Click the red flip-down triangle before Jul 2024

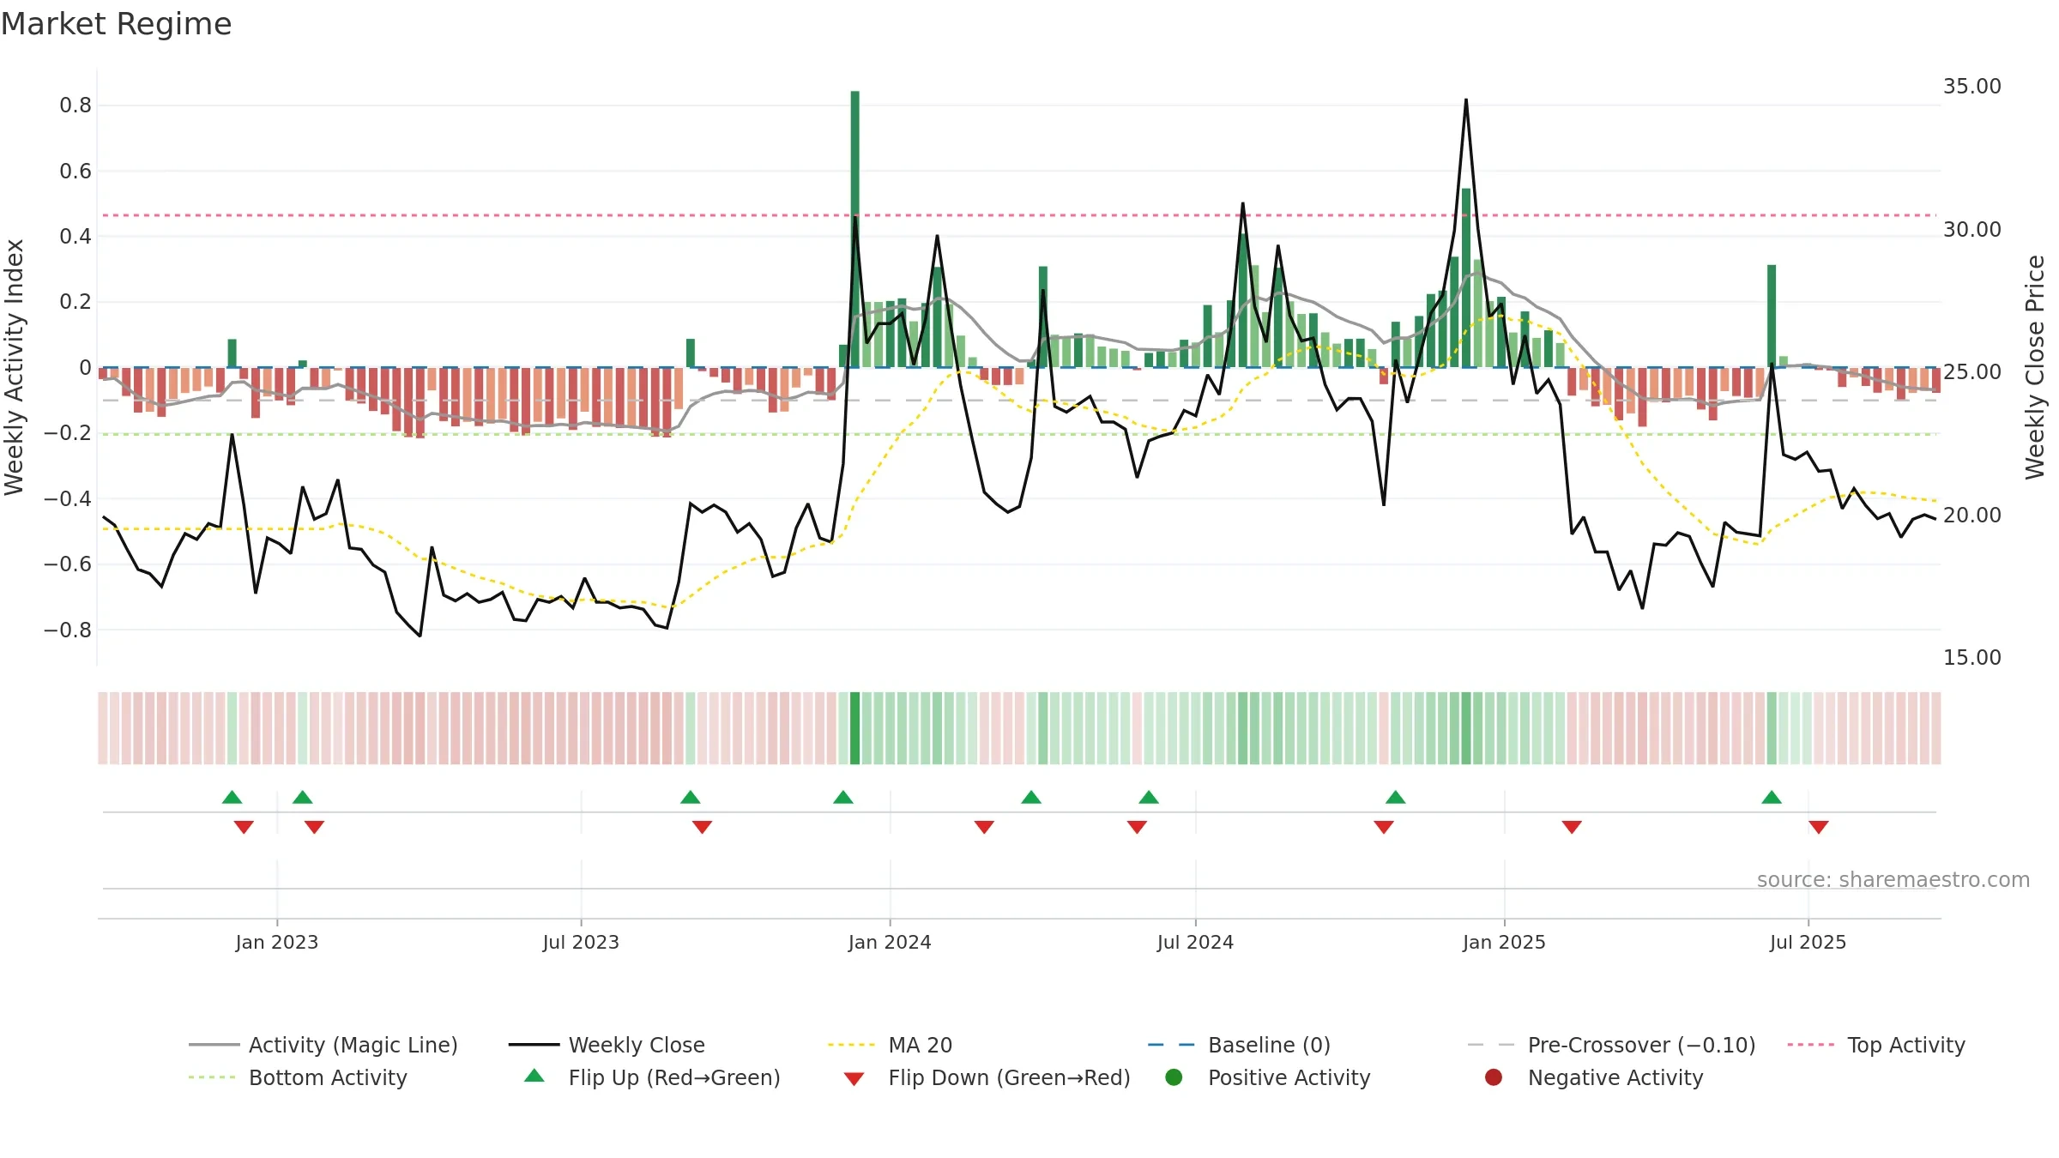click(x=1137, y=827)
